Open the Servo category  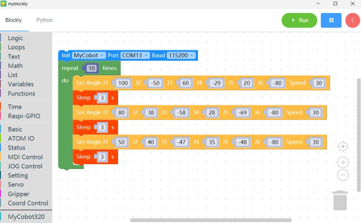[15, 185]
